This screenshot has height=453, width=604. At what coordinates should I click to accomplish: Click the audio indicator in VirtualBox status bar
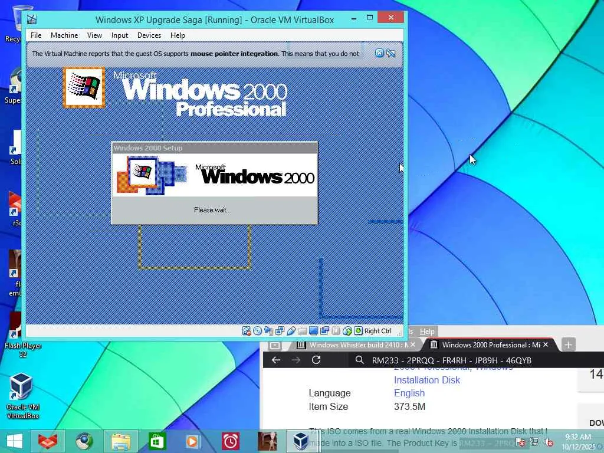point(269,331)
